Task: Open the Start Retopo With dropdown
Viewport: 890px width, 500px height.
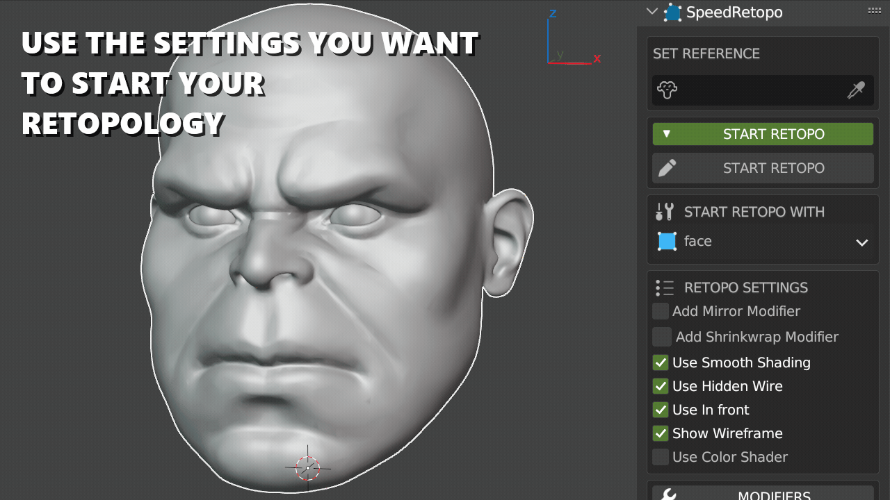Action: tap(861, 242)
